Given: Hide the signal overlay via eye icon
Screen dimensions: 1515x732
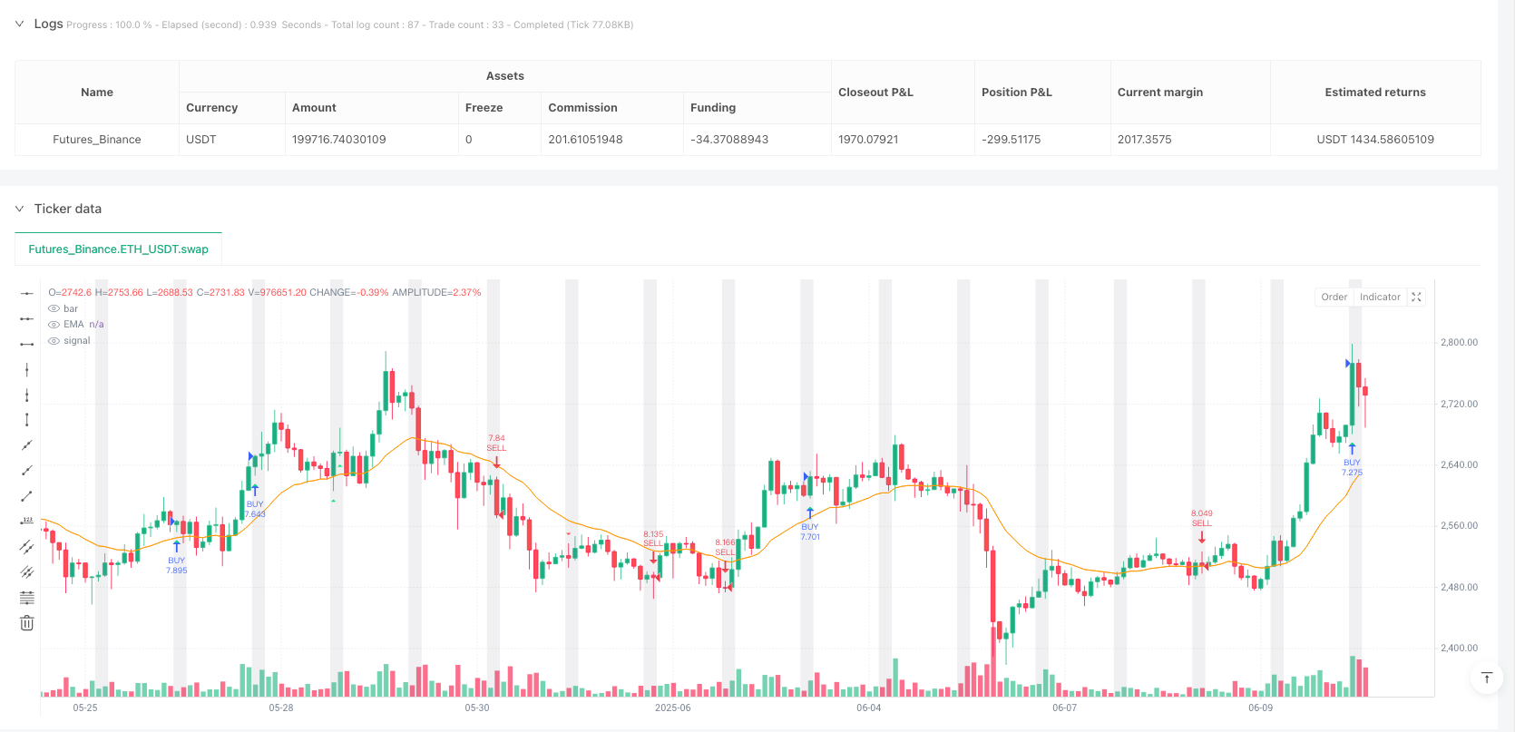Looking at the screenshot, I should [x=54, y=341].
